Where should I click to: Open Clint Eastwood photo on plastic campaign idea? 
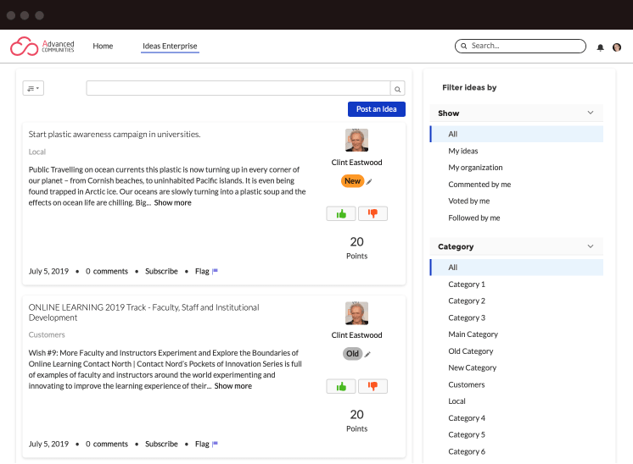(x=357, y=141)
